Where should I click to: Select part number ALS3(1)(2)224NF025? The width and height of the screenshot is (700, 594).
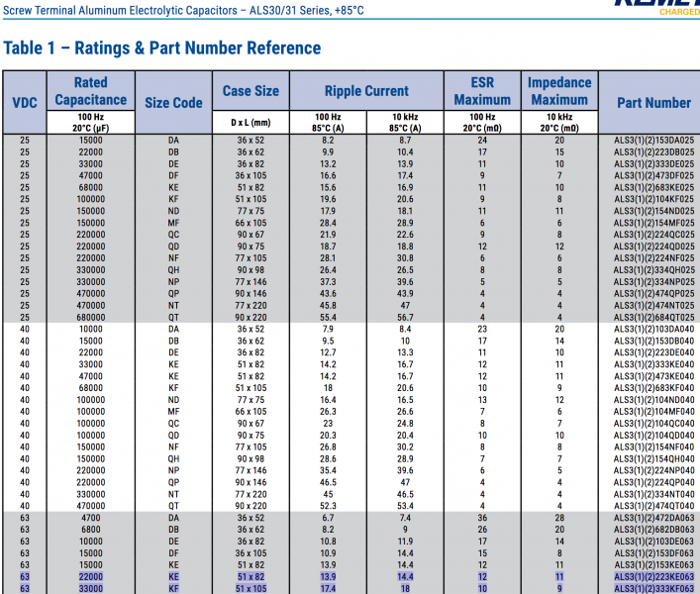(654, 258)
